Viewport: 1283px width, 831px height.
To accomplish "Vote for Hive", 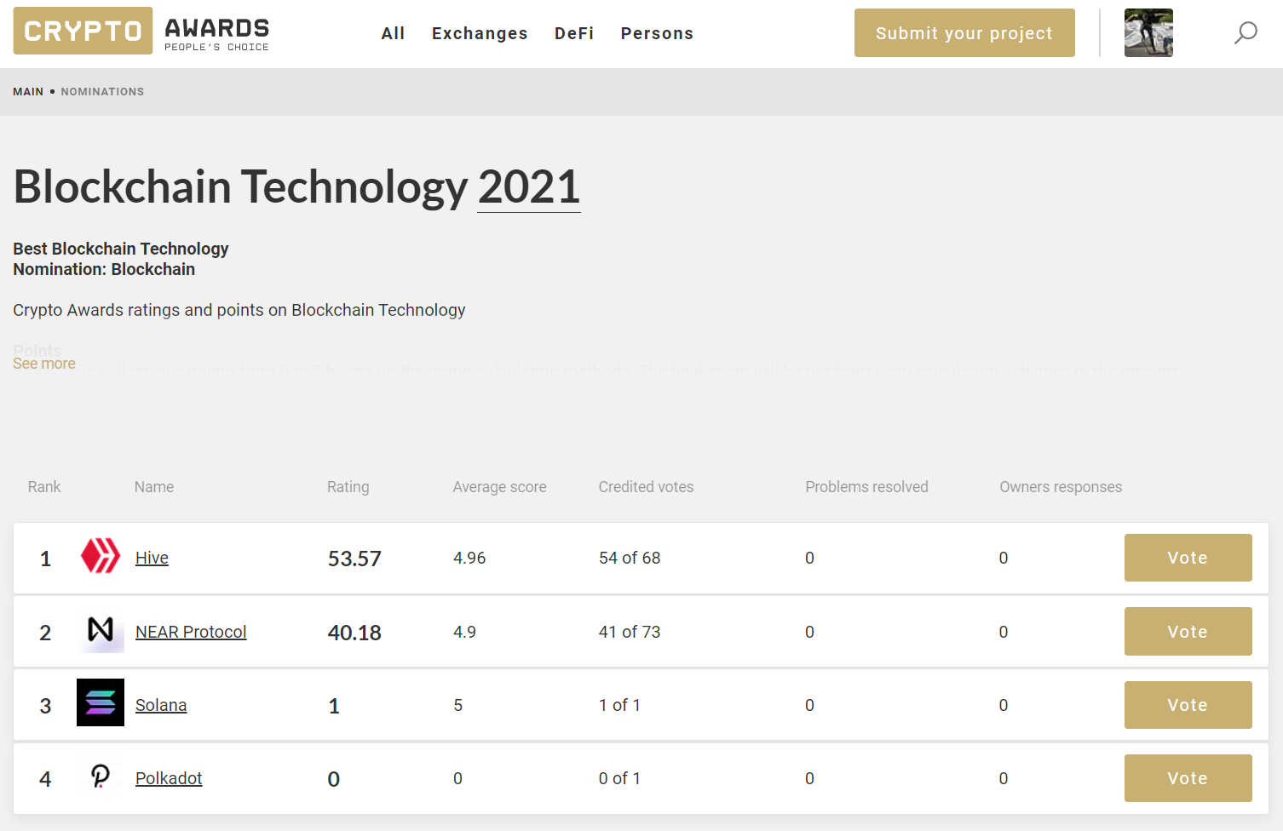I will click(x=1188, y=558).
